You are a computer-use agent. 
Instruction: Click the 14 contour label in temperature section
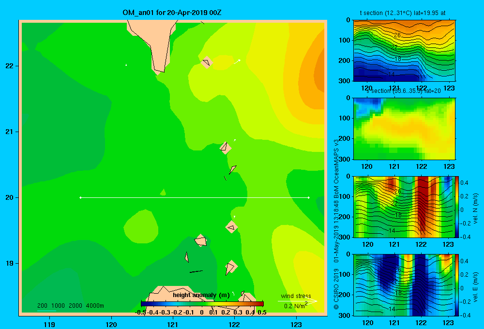[x=392, y=75]
